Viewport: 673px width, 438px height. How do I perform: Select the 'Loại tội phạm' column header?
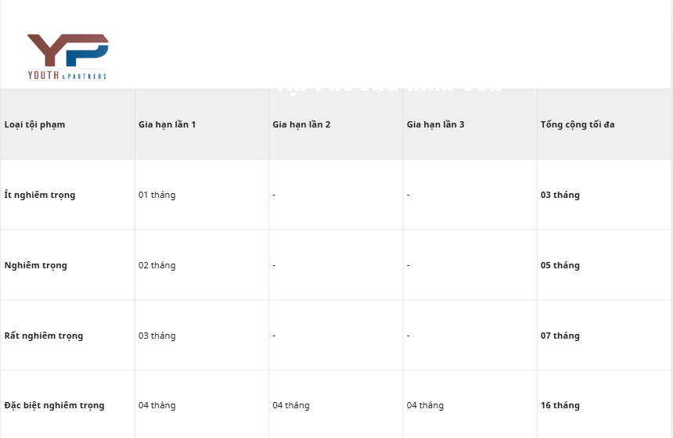(34, 124)
